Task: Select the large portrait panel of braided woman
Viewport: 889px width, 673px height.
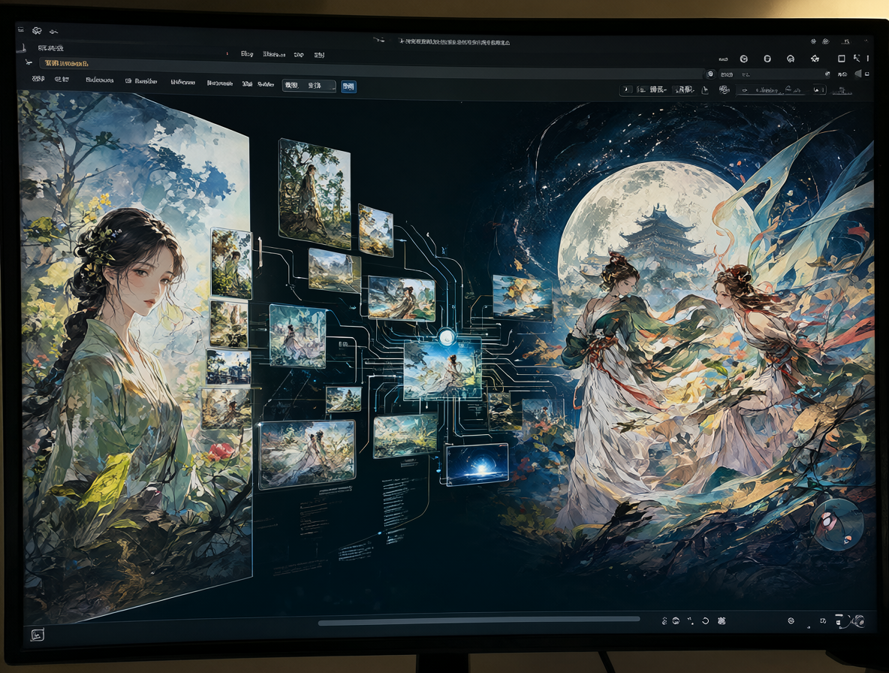Action: [135, 358]
